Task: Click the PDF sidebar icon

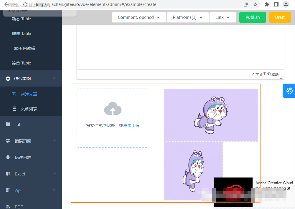Action: pyautogui.click(x=8, y=206)
